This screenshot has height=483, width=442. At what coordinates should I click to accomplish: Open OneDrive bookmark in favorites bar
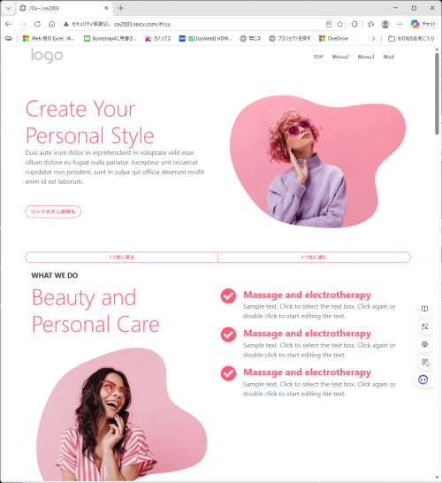(333, 39)
